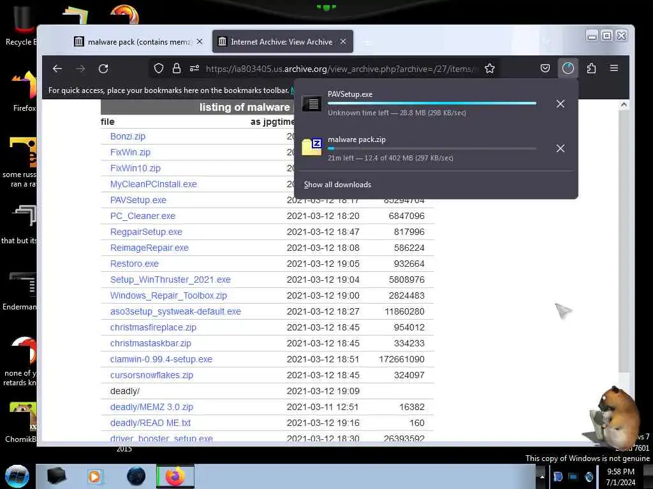Open christmasfireplace.zip link

[x=153, y=327]
